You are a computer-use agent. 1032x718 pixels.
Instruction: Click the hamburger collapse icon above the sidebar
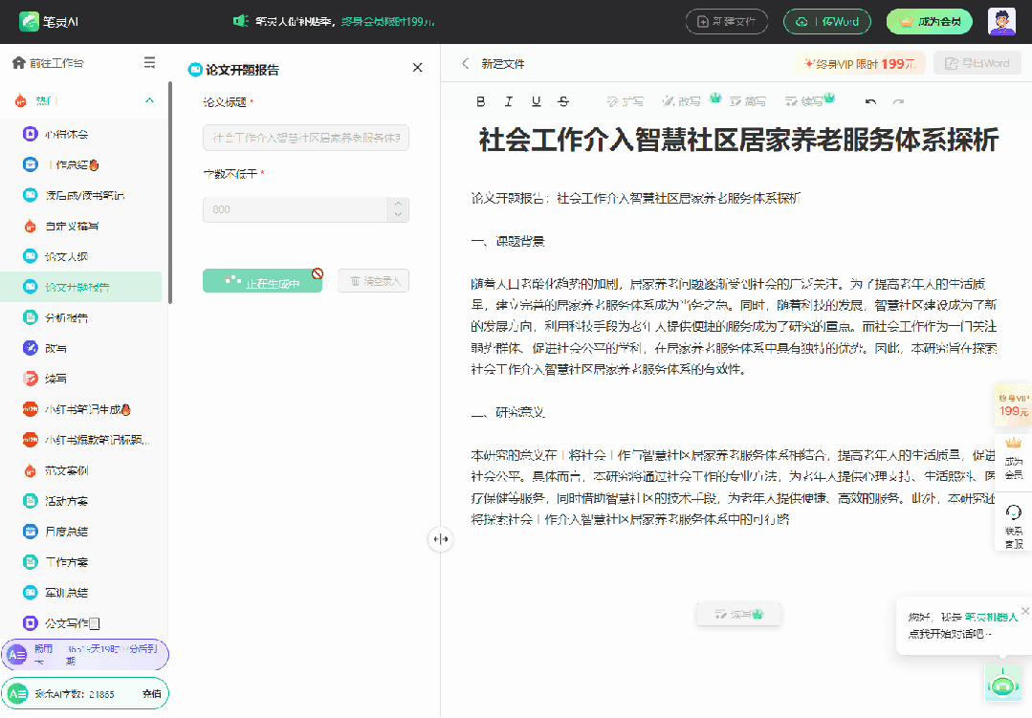tap(149, 61)
